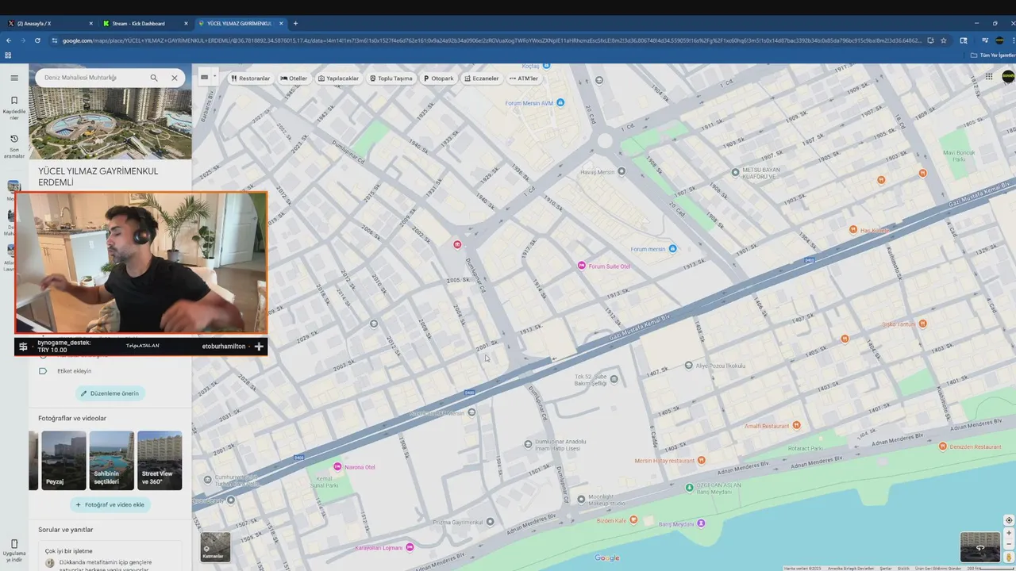The image size is (1016, 571).
Task: Open the Chrome profile avatar
Action: tap(999, 40)
